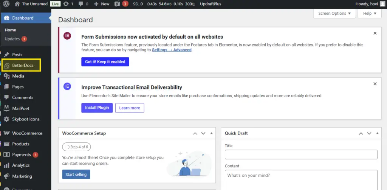This screenshot has height=190, width=387.
Task: Open the BetterDocs menu label
Action: click(23, 66)
